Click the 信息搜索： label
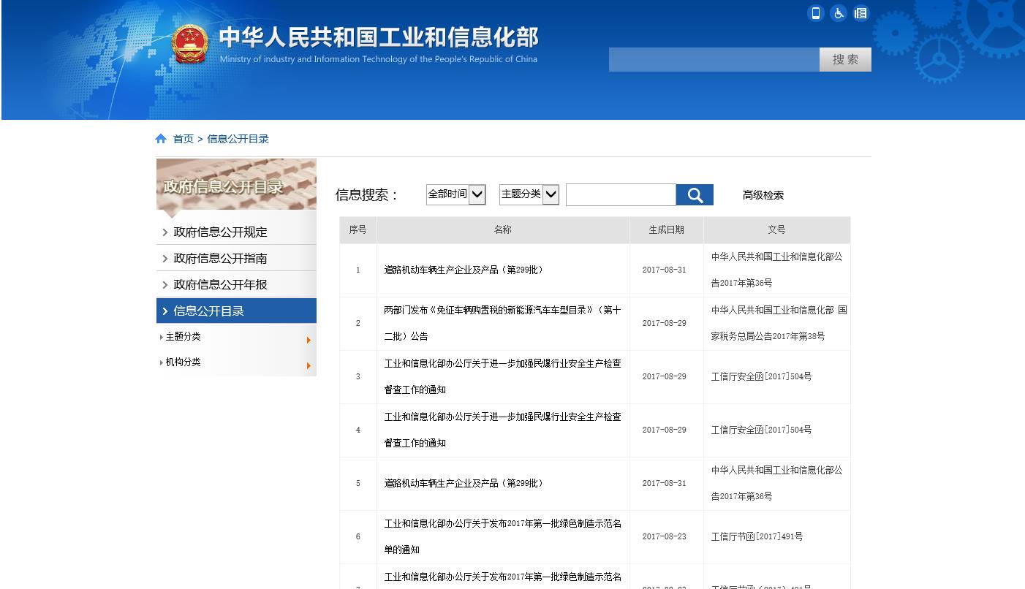Screen dimensions: 1025x589 (x=367, y=195)
